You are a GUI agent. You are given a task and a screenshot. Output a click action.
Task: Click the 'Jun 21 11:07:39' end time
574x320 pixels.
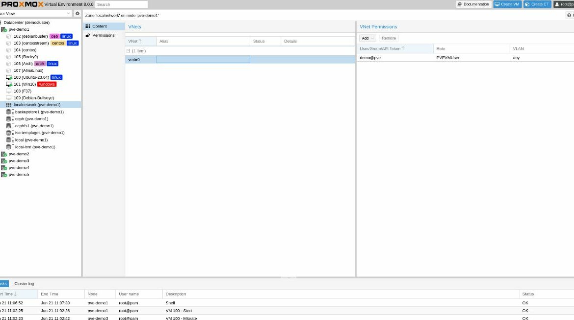click(x=55, y=303)
